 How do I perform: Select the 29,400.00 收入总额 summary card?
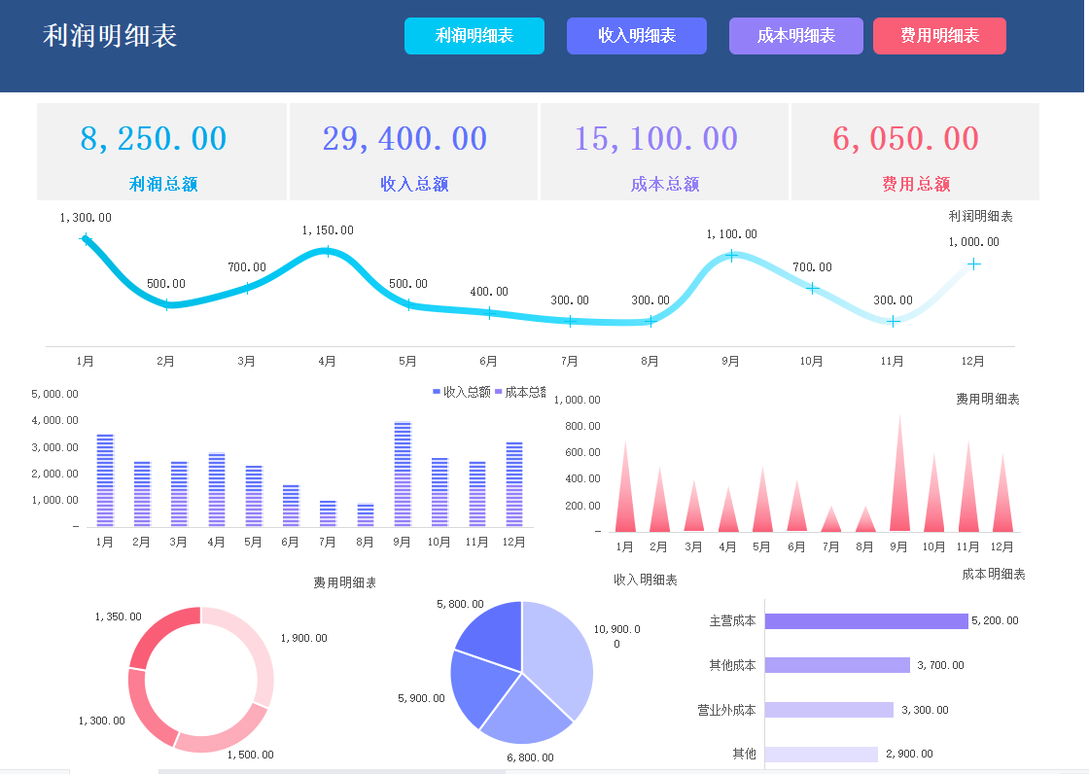(412, 152)
